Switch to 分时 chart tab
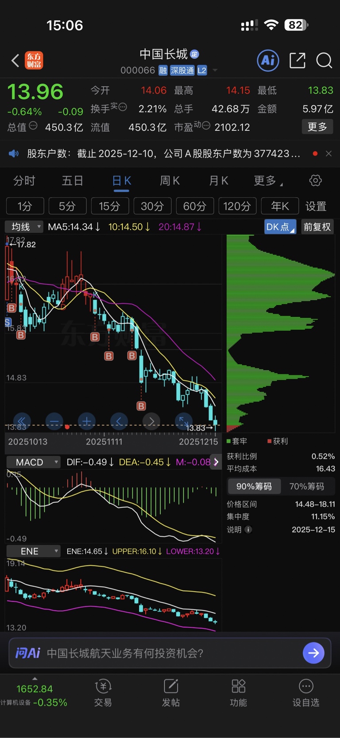 [x=24, y=181]
